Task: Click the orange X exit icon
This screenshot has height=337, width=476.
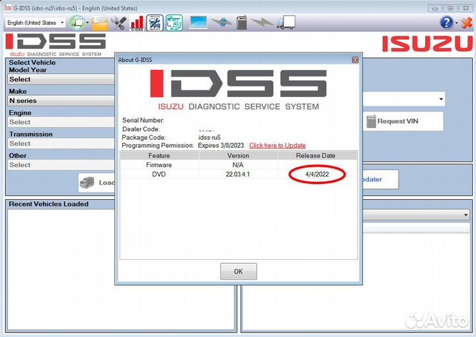Action: (x=466, y=23)
